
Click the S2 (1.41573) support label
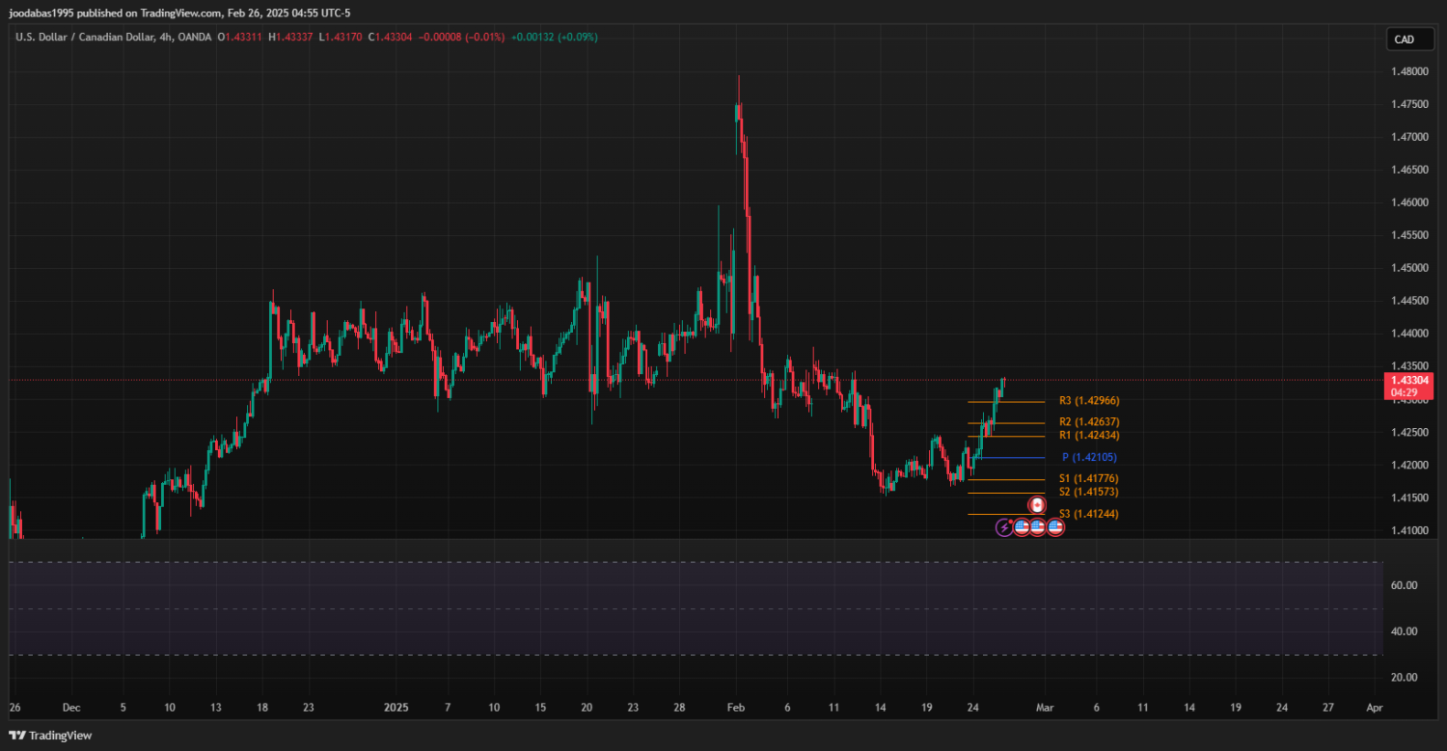1088,492
